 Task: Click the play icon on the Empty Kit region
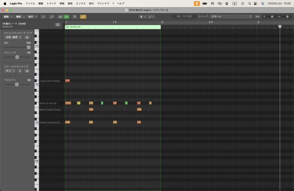[x=67, y=27]
